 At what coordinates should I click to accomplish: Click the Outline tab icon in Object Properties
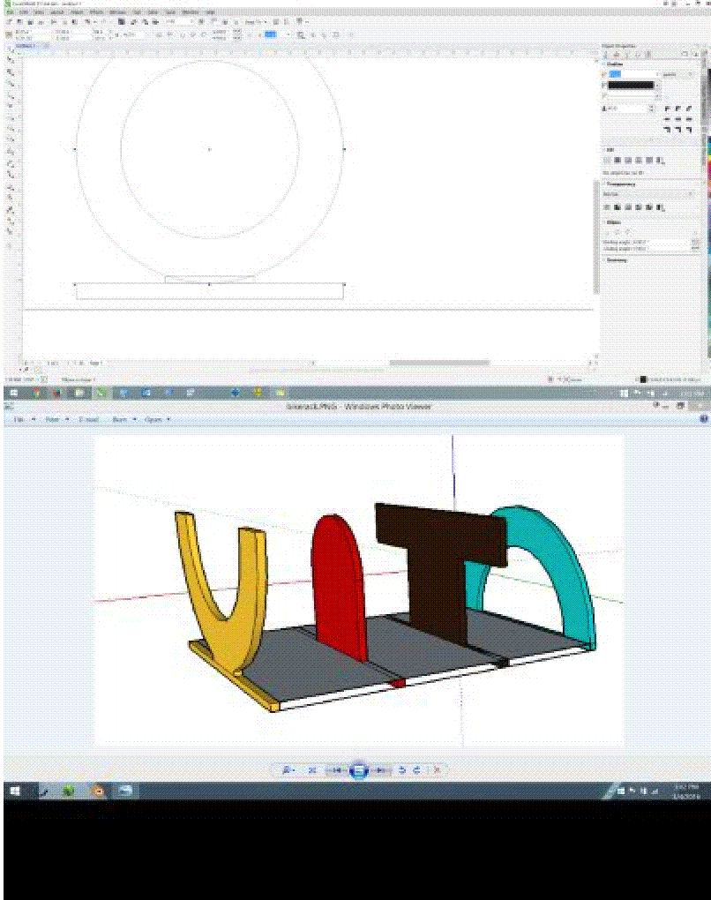tap(606, 55)
